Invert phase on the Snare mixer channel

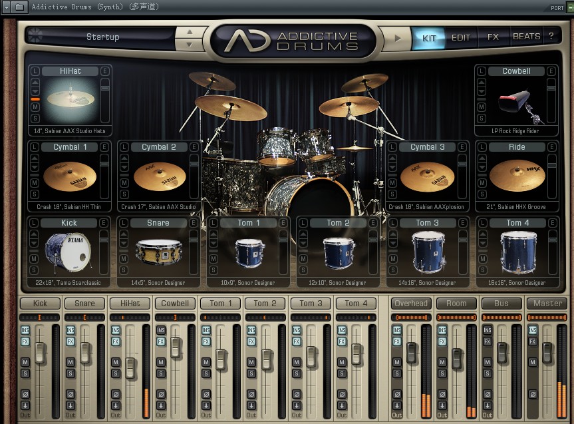71,394
